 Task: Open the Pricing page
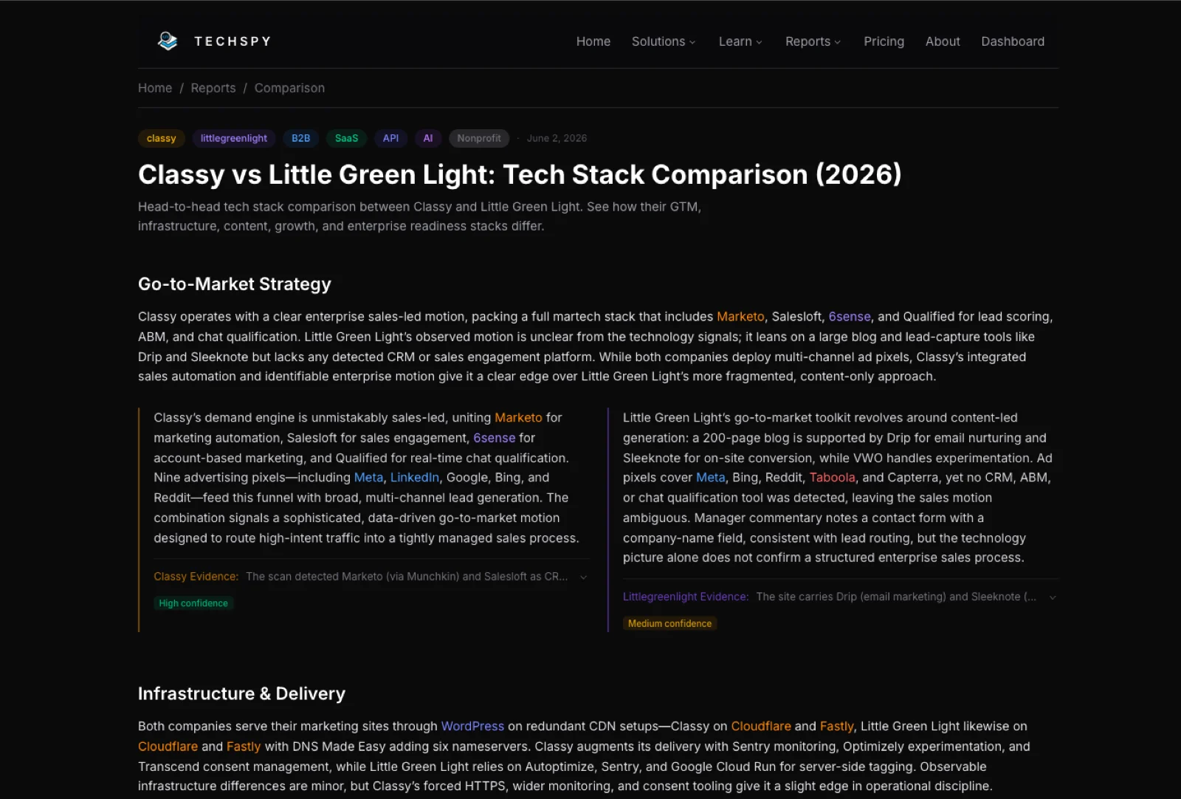coord(884,41)
